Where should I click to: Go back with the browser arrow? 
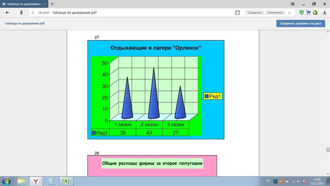[x=8, y=12]
